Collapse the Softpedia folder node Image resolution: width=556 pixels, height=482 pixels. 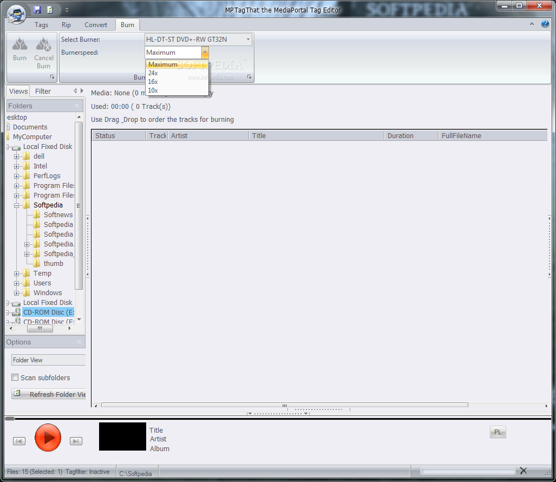coord(16,205)
